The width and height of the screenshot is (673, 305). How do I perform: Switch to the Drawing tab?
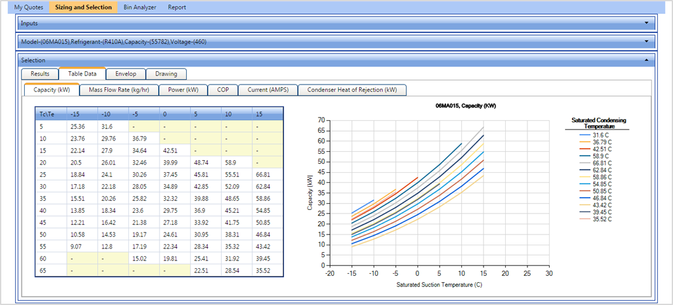point(166,74)
